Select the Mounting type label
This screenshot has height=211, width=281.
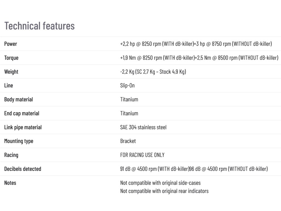19,141
